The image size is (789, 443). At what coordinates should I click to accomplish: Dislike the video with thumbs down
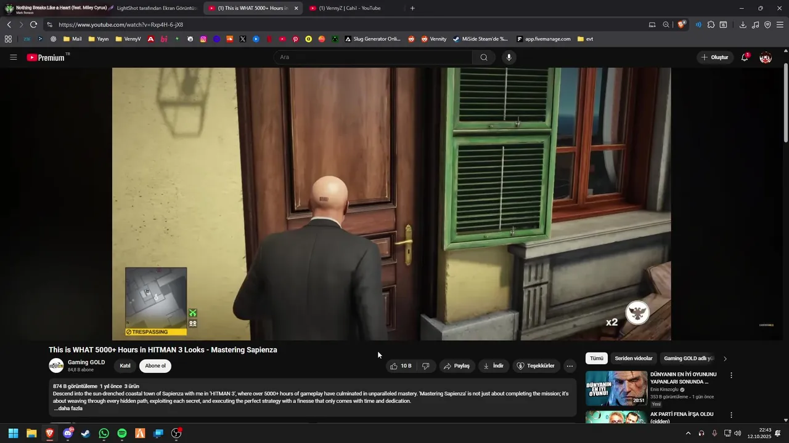point(425,365)
